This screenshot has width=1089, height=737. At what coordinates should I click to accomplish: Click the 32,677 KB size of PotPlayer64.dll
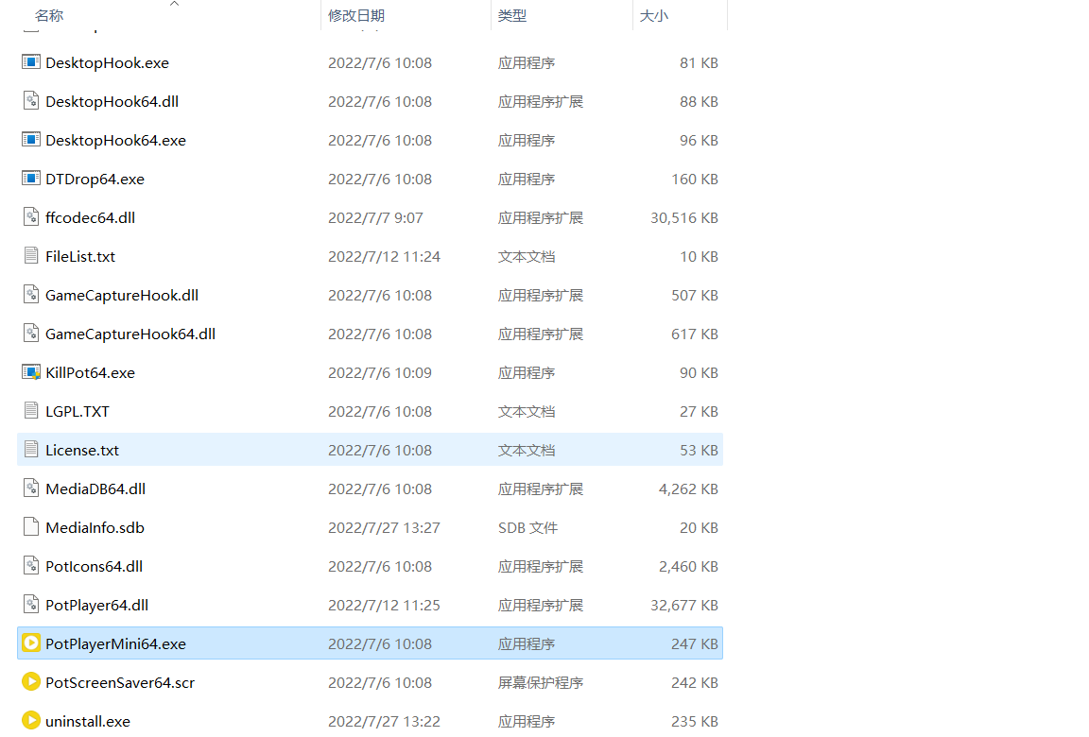pyautogui.click(x=684, y=605)
